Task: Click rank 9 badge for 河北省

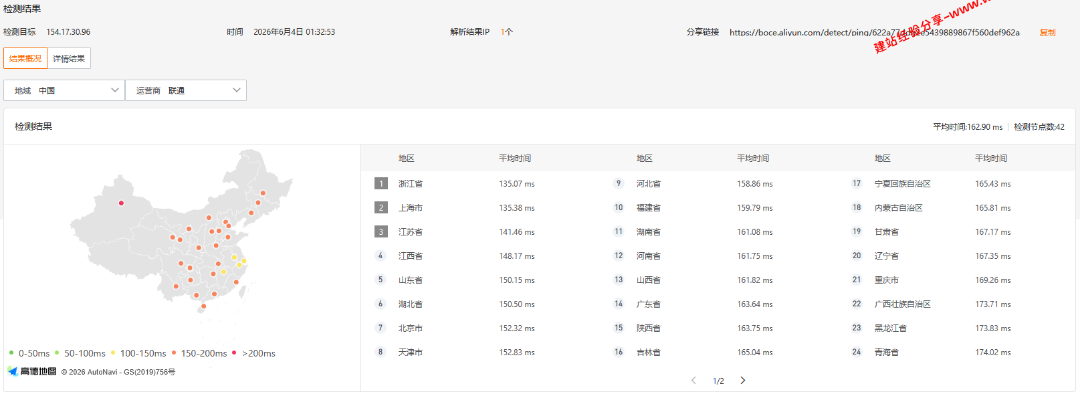Action: pos(619,183)
